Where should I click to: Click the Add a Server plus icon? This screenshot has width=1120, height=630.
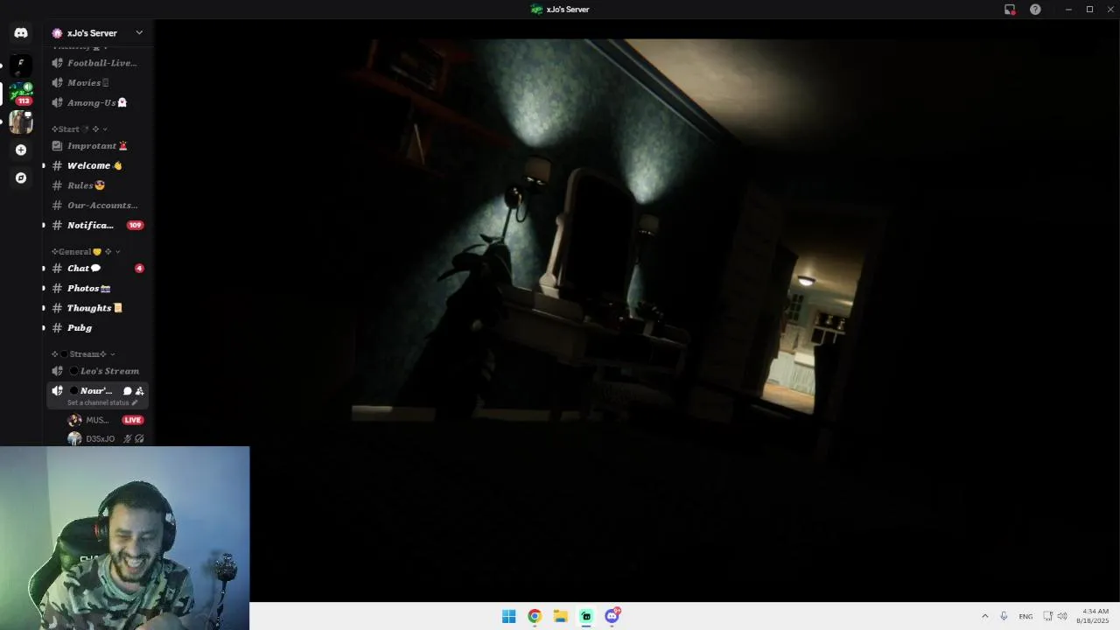coord(21,150)
